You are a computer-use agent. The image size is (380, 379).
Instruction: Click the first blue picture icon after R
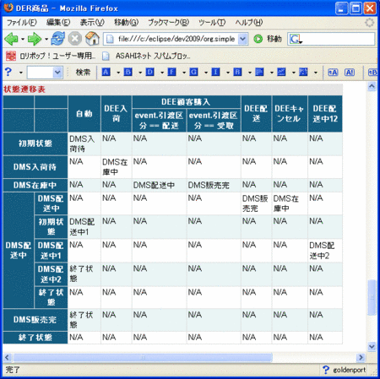click(x=259, y=72)
